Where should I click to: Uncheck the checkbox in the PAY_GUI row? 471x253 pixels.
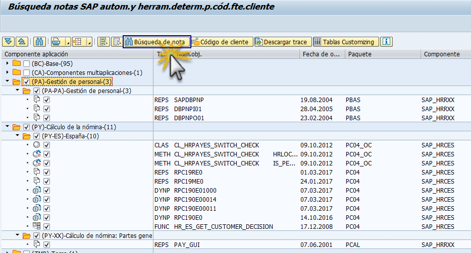(x=46, y=244)
